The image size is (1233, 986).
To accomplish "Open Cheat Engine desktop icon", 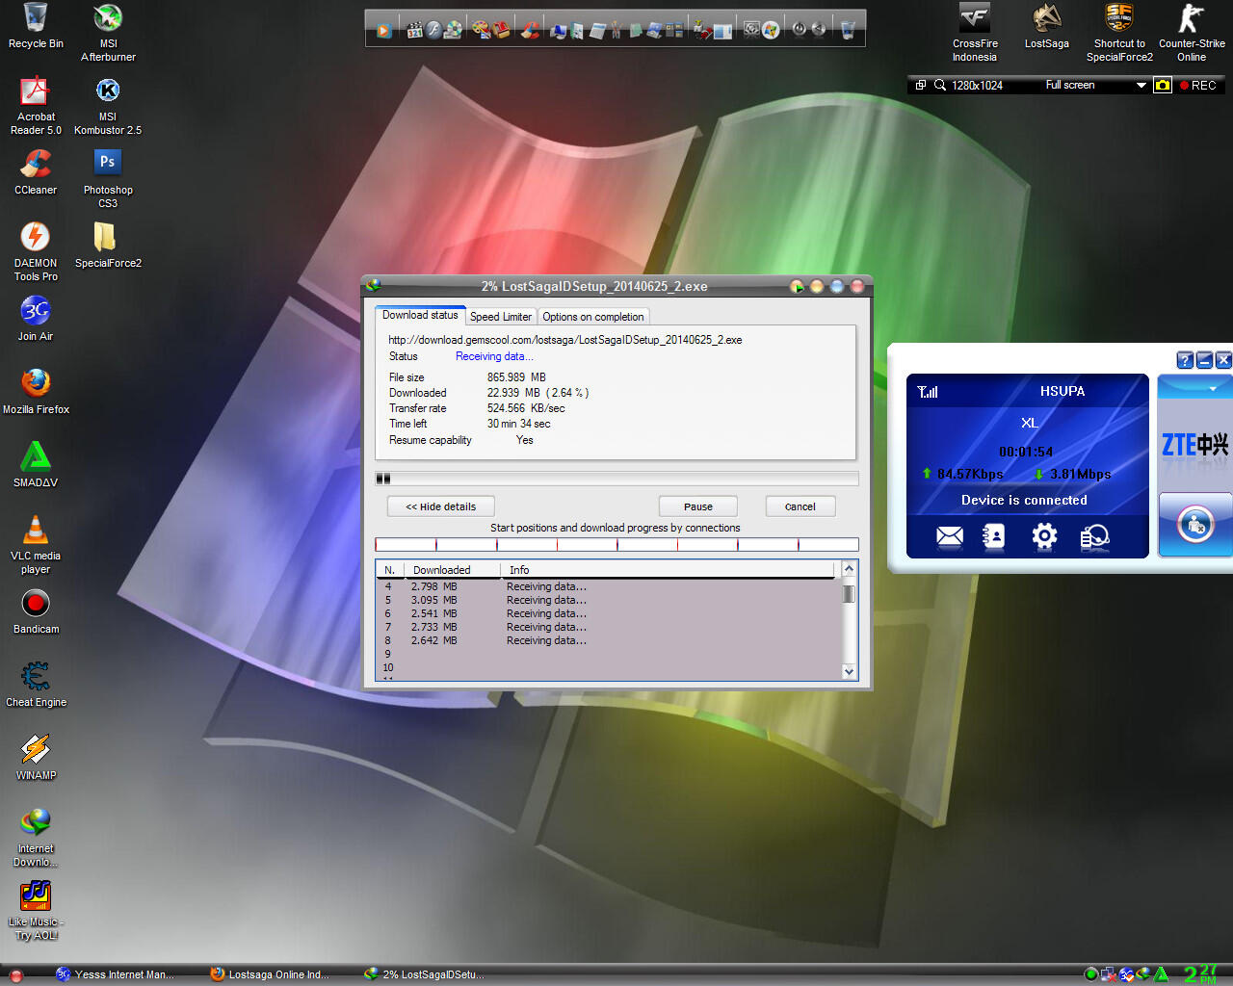I will (36, 678).
